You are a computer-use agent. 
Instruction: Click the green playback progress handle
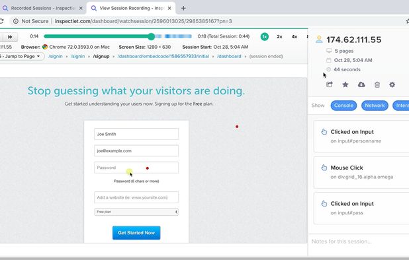tap(152, 36)
